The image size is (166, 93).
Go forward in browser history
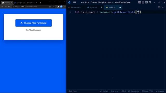(x=6, y=6)
